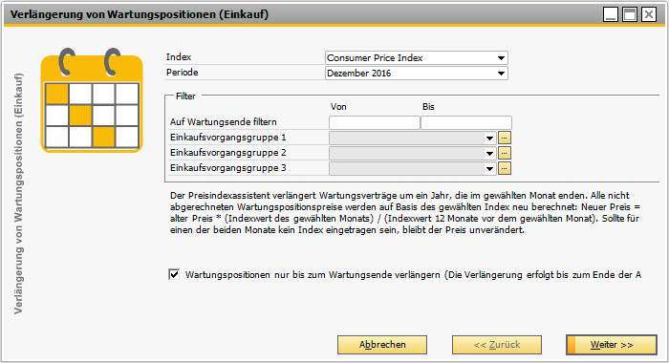This screenshot has height=363, width=669.
Task: Click the Bis field for Wartungsende filter
Action: coord(466,122)
